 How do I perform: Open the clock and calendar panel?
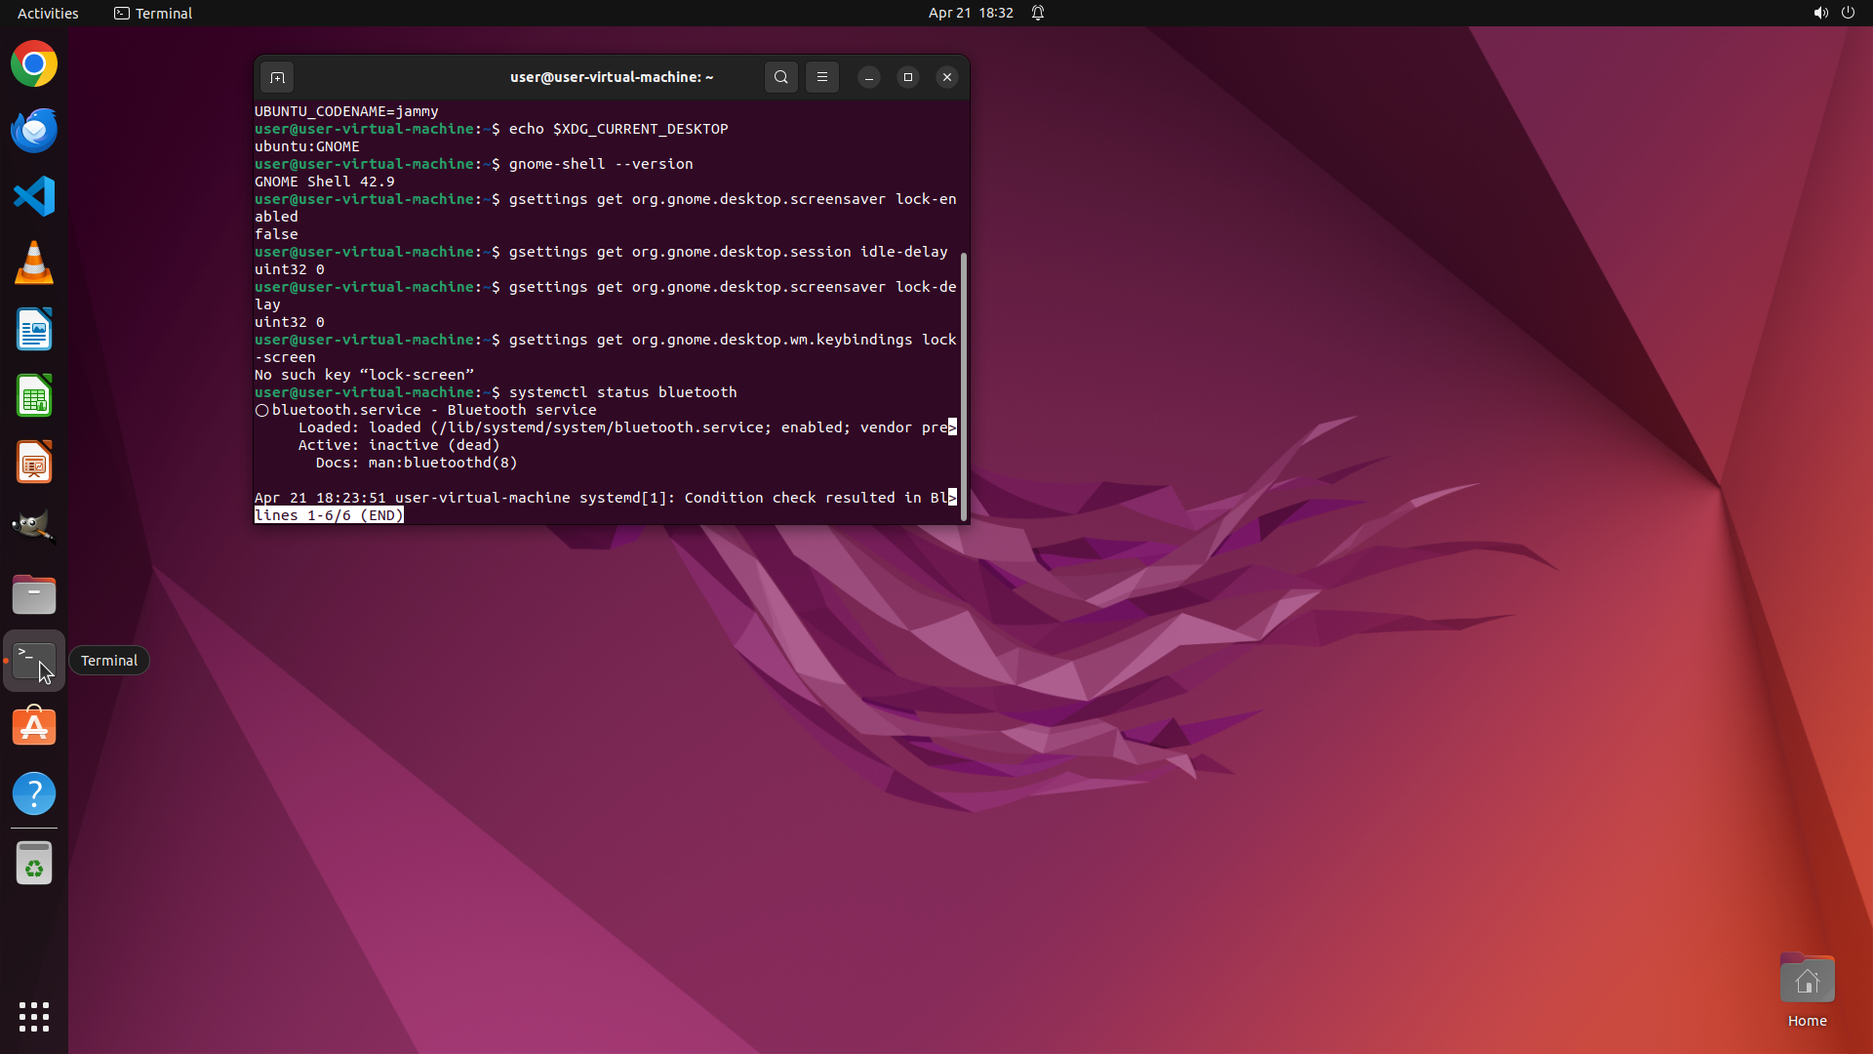pyautogui.click(x=970, y=13)
